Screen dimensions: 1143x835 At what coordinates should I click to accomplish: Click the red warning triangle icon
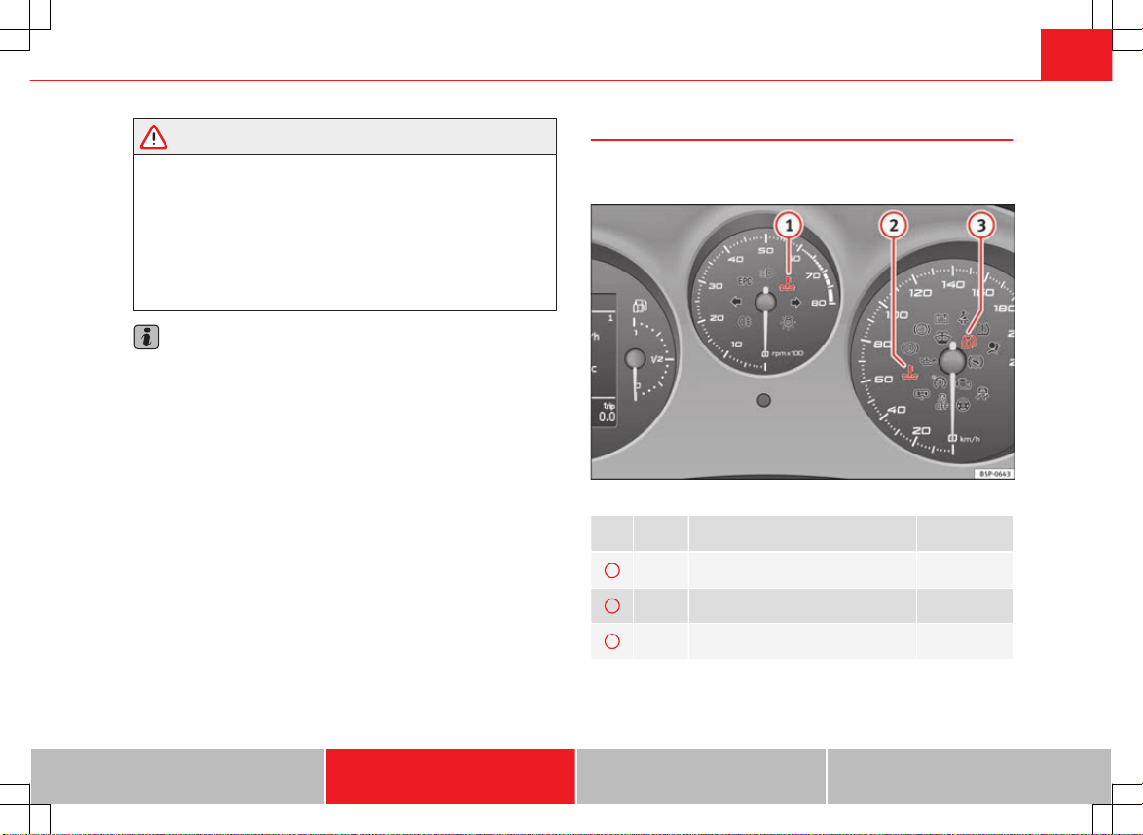(x=154, y=137)
